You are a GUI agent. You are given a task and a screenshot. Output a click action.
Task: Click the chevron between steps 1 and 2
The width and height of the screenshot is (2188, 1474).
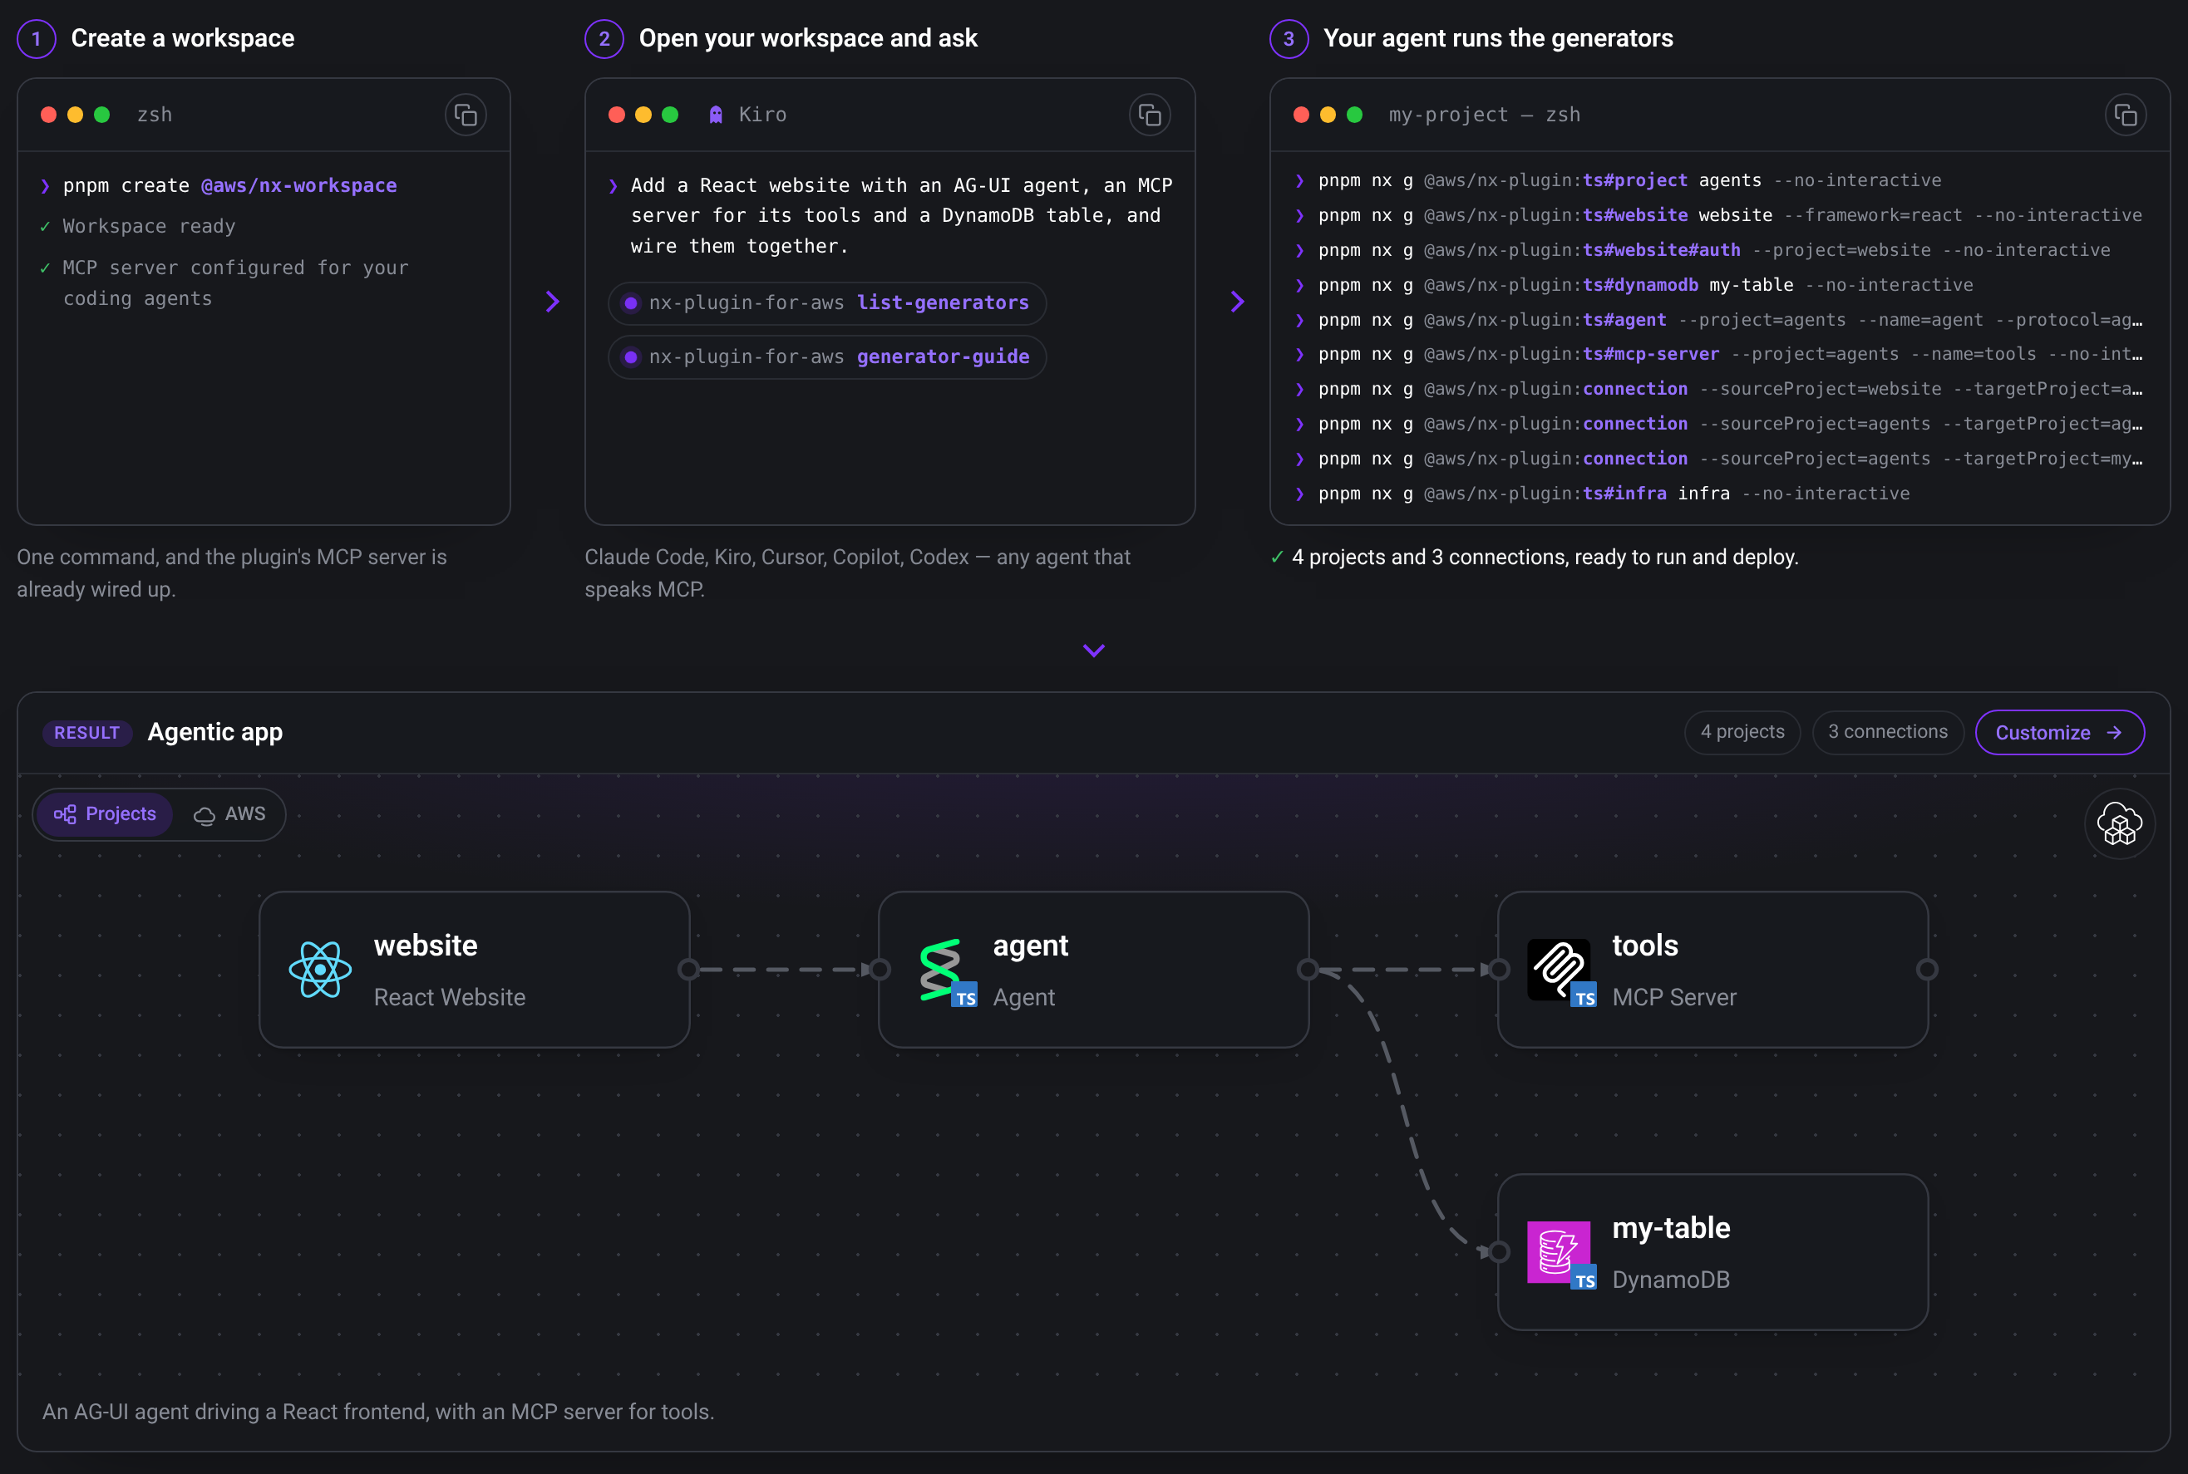click(553, 302)
